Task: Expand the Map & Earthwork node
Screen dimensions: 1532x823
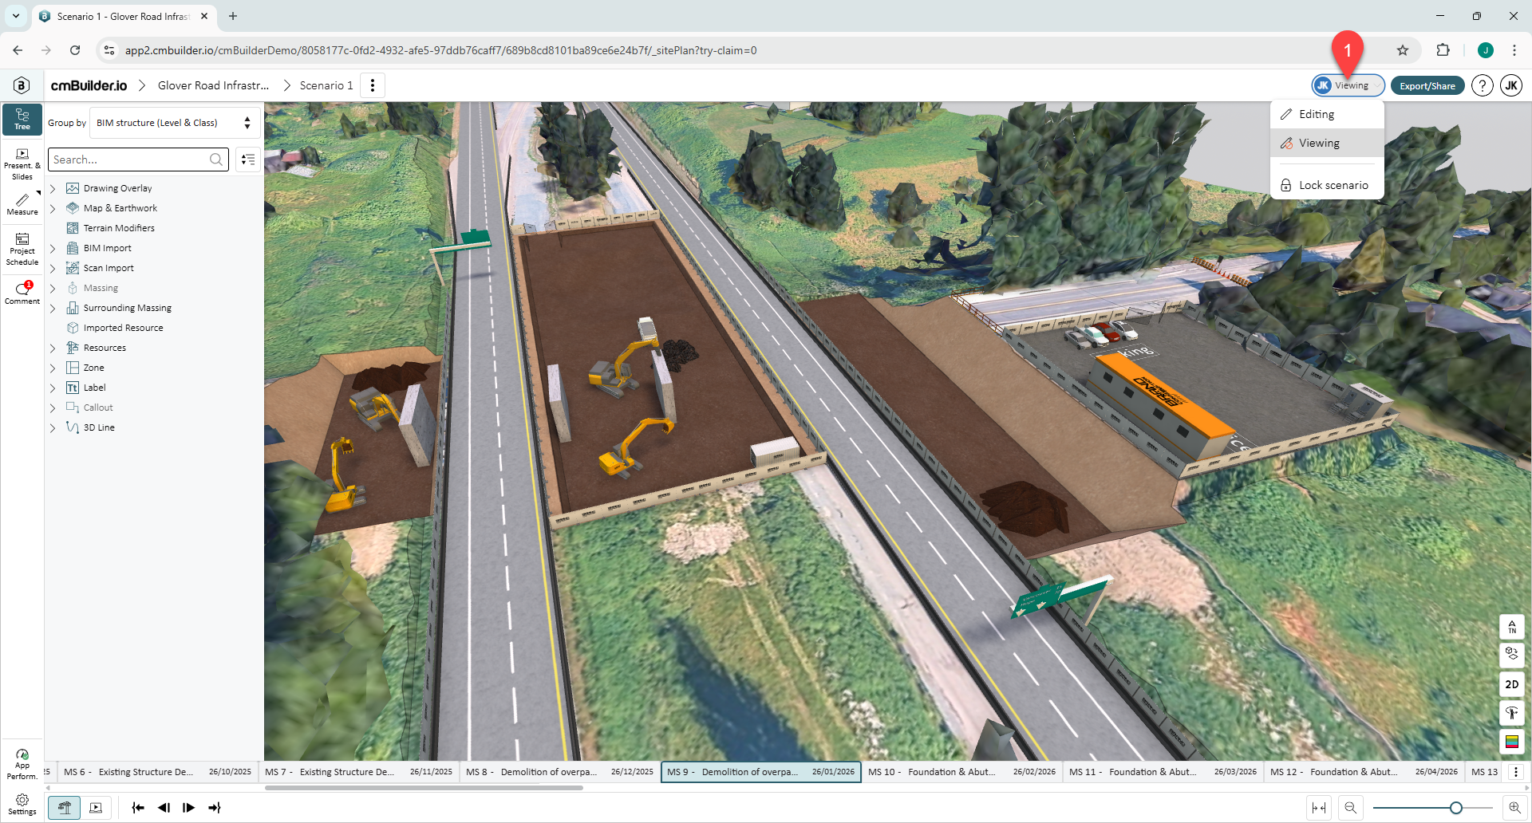Action: pos(53,209)
